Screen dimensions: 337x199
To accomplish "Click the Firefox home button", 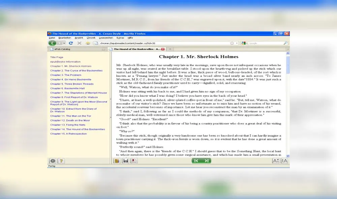I will [88, 43].
